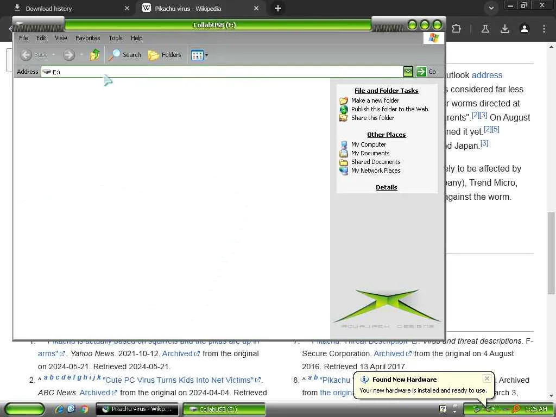The width and height of the screenshot is (556, 417).
Task: Open the Views dropdown button
Action: [x=199, y=55]
